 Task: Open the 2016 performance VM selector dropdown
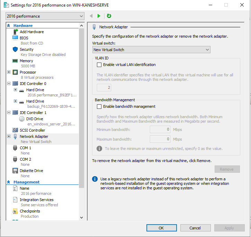(45, 16)
